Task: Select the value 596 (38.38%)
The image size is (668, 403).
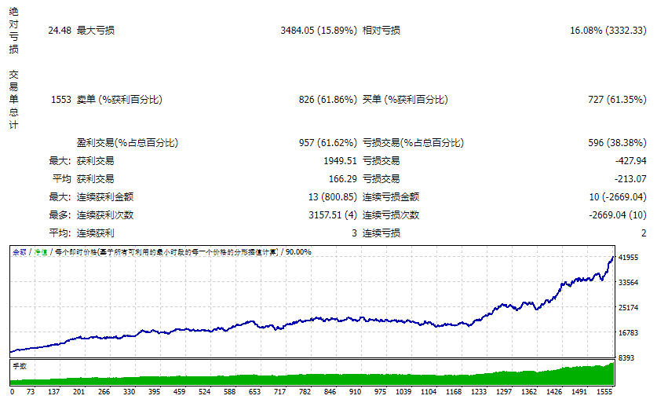Action: pyautogui.click(x=617, y=143)
